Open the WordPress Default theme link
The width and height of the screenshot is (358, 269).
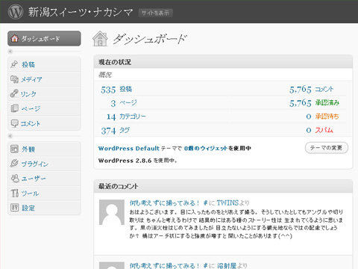[129, 149]
